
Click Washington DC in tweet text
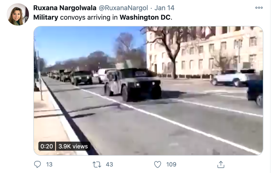(x=145, y=18)
